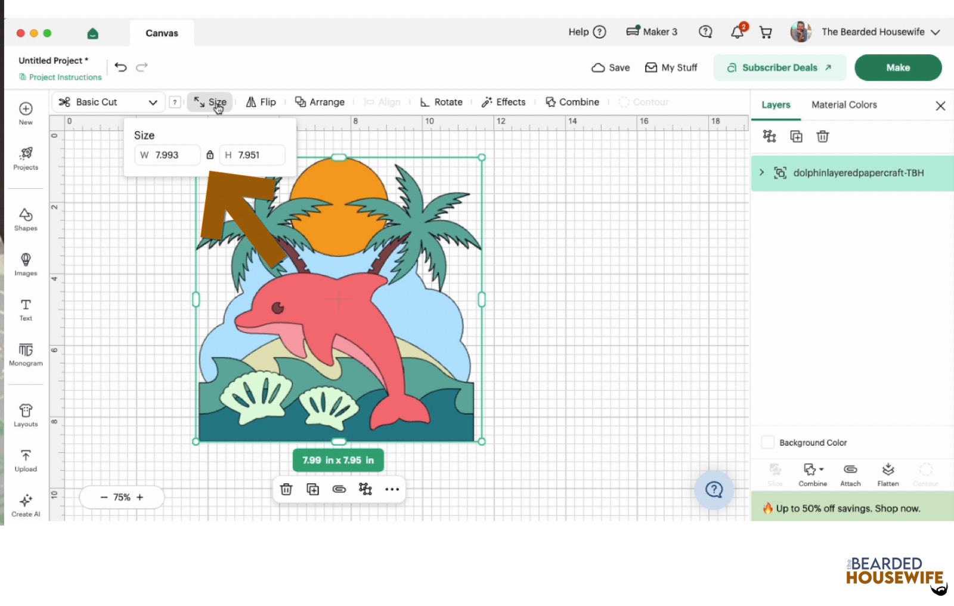This screenshot has width=954, height=606.
Task: Open the Shapes tool
Action: (x=26, y=219)
